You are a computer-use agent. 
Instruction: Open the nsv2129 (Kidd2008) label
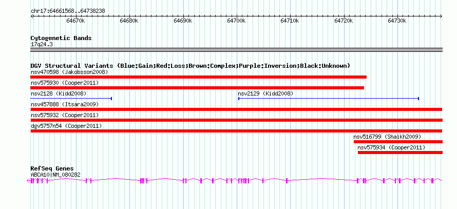click(x=265, y=93)
